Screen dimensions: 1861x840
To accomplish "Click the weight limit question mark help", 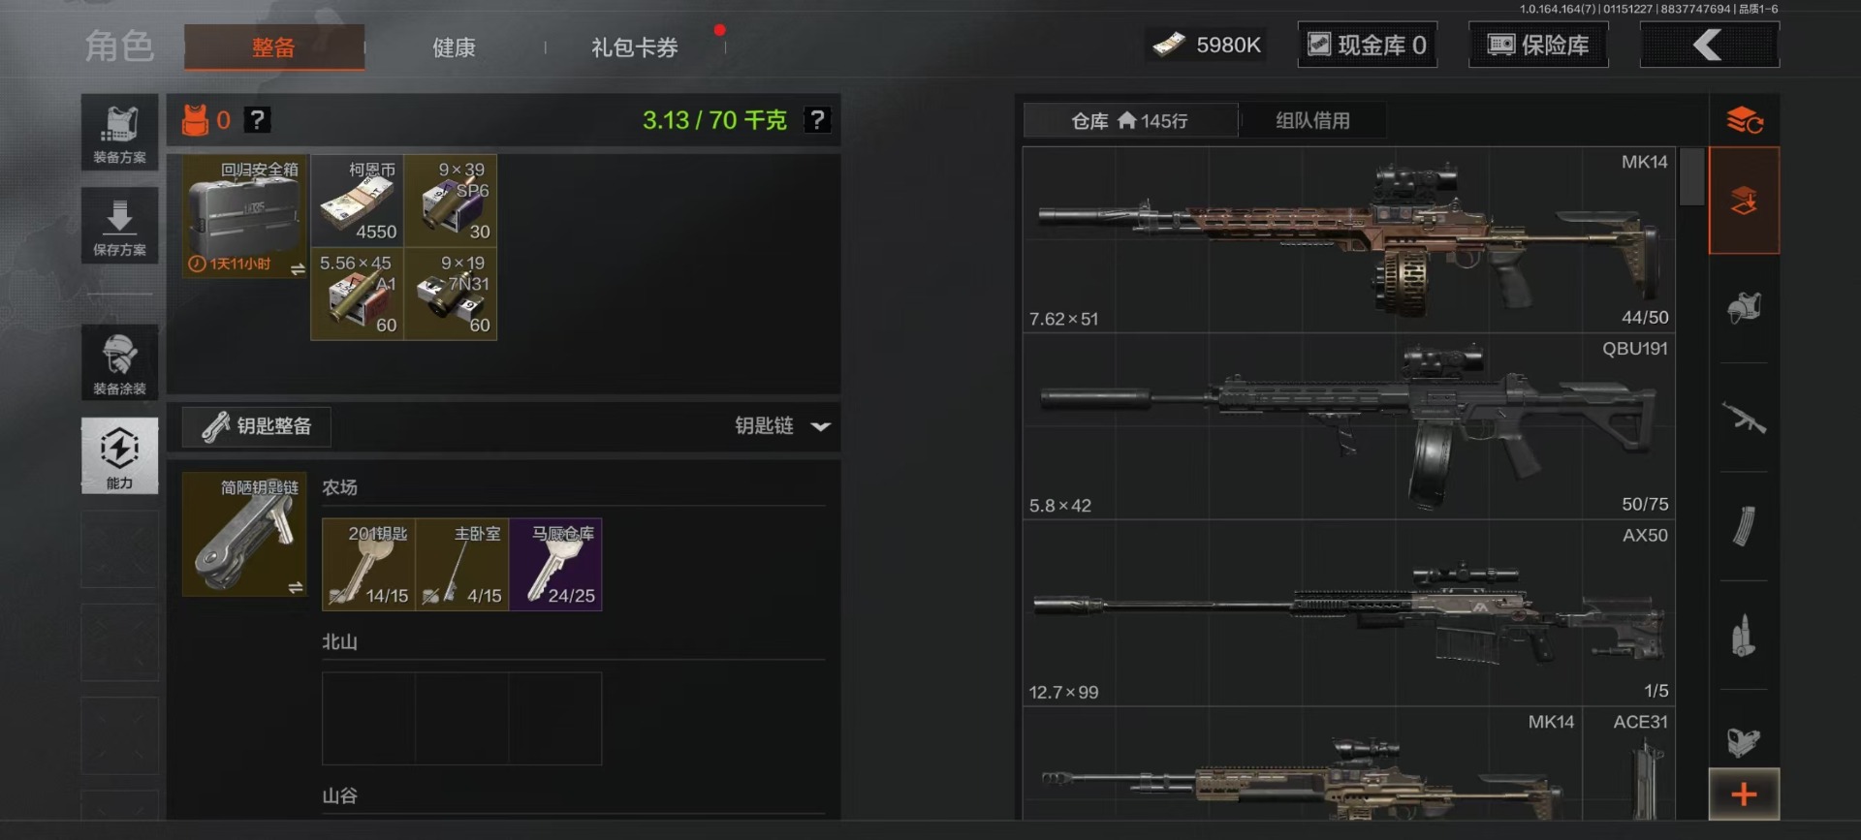I will point(817,120).
